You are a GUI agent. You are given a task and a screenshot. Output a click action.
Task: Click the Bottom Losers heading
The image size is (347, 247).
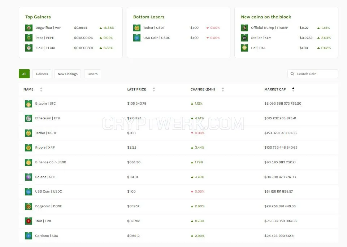click(149, 17)
